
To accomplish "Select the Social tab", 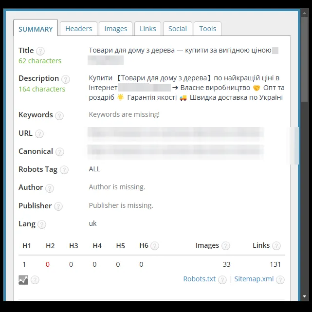I will 178,29.
